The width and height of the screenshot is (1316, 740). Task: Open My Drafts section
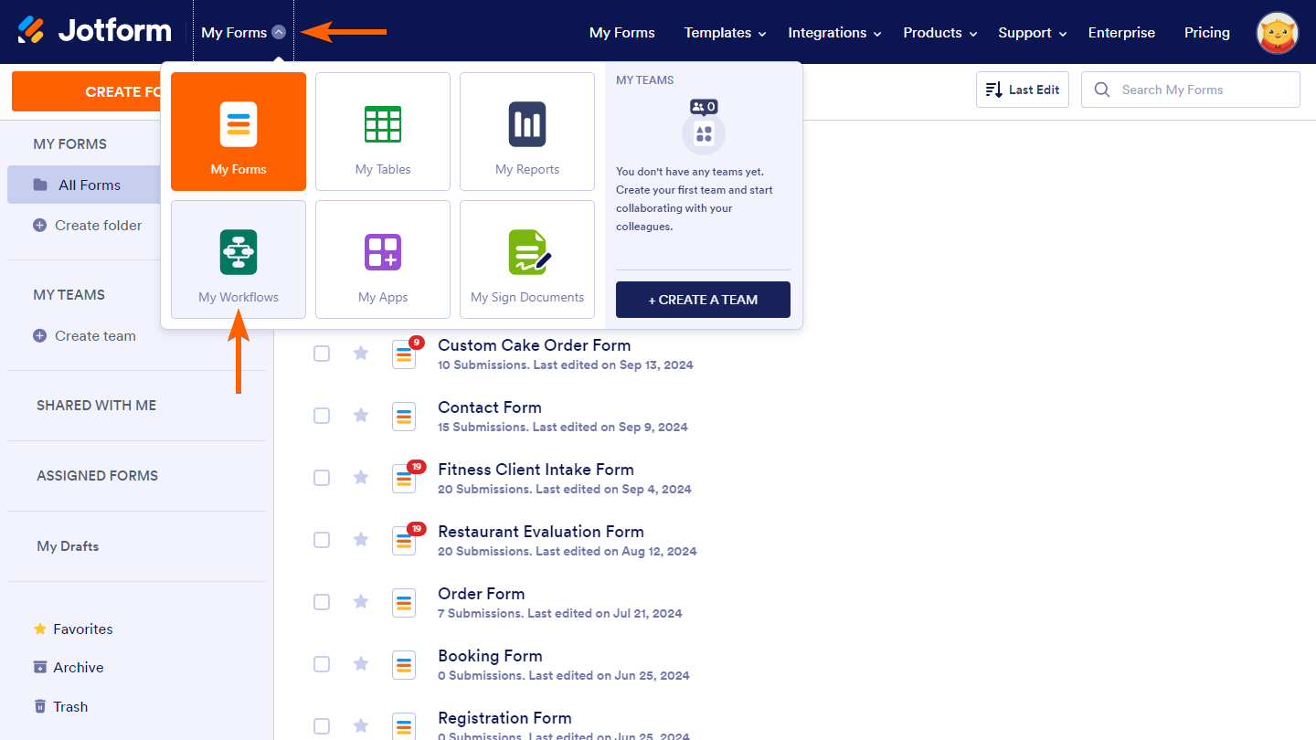click(x=68, y=546)
